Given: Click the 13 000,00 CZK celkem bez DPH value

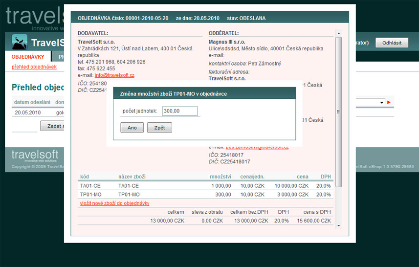Looking at the screenshot, I should 251,221.
